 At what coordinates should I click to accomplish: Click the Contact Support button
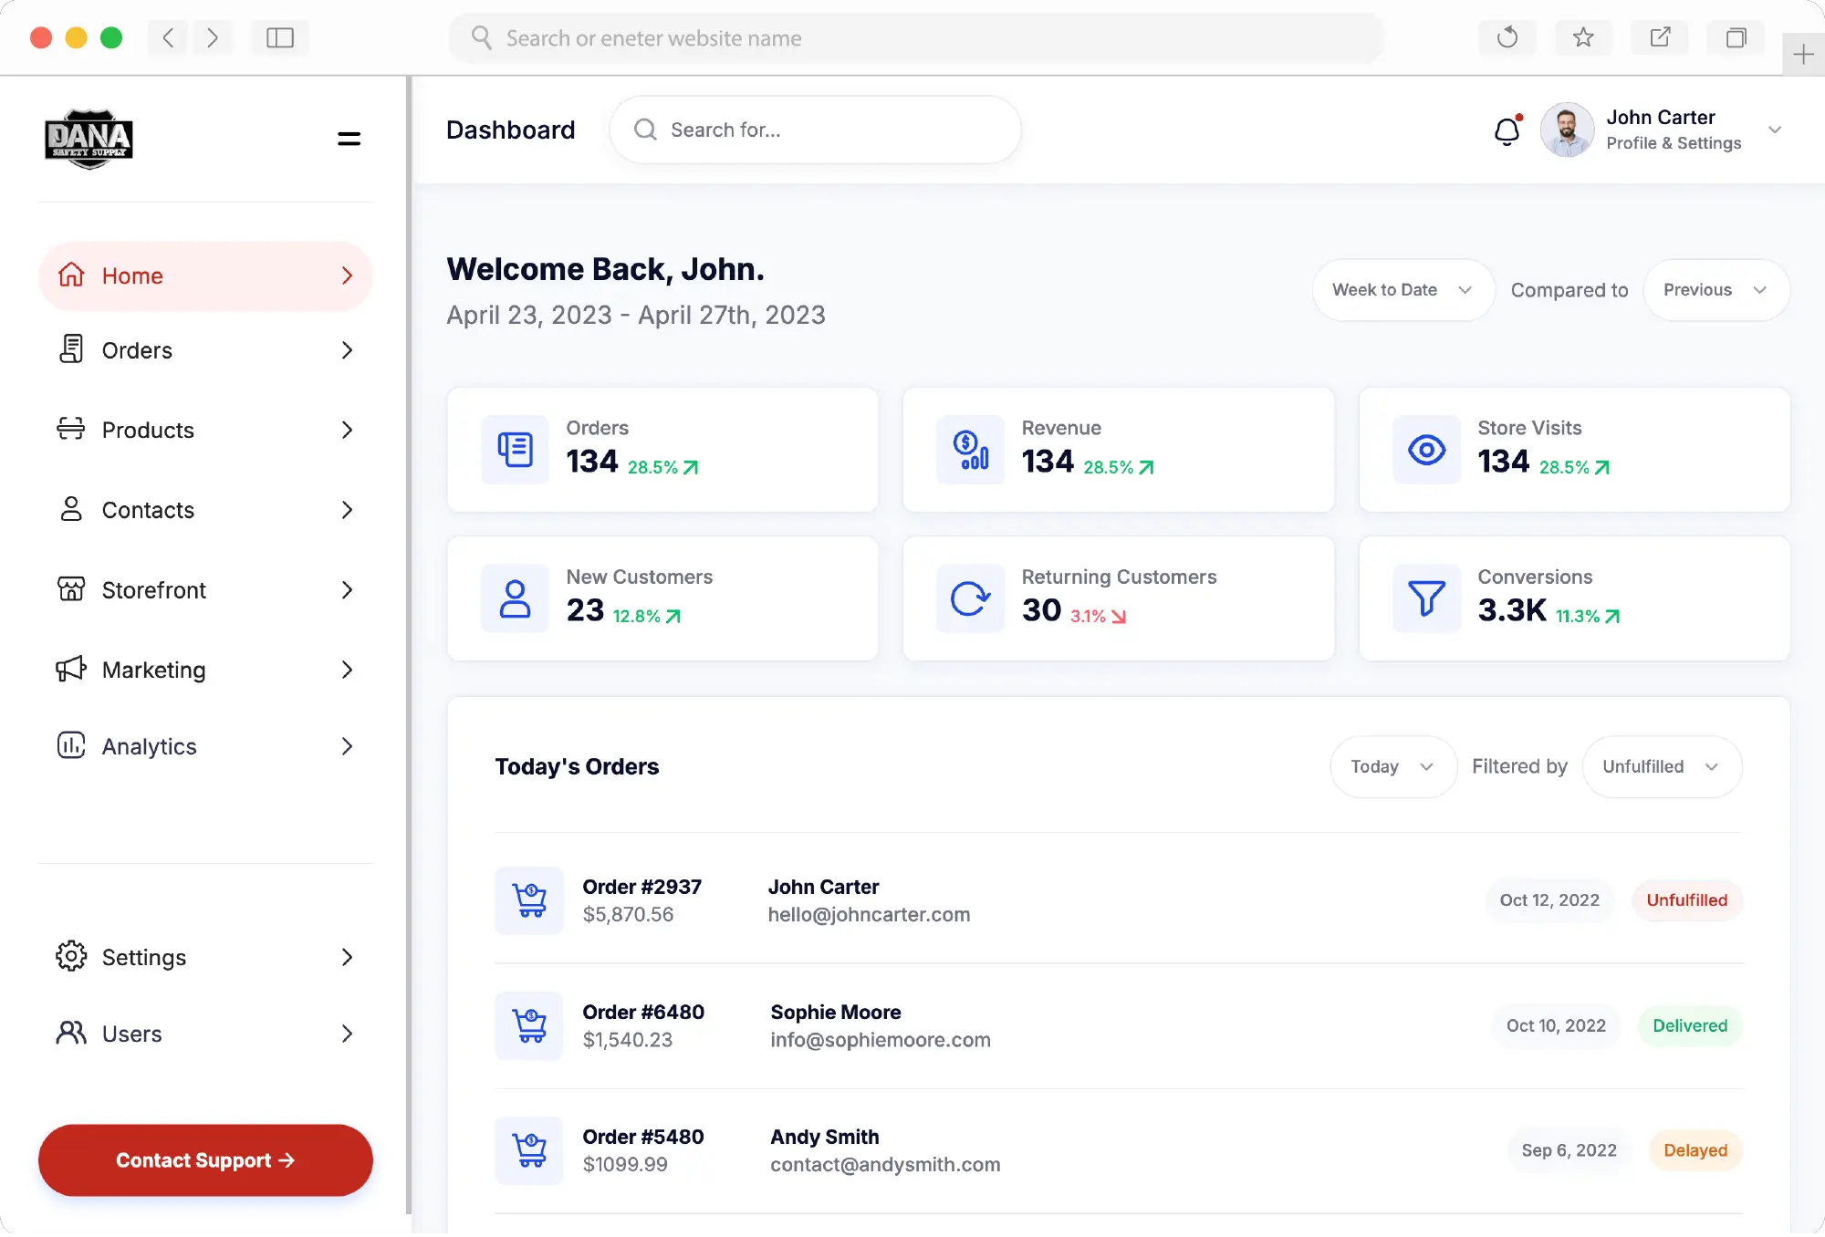click(204, 1160)
